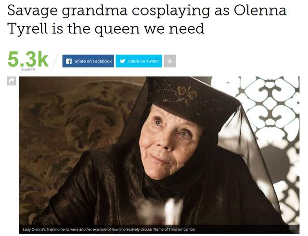The height and width of the screenshot is (236, 308).
Task: Click the text 'Share on Twitter'
Action: pyautogui.click(x=143, y=61)
